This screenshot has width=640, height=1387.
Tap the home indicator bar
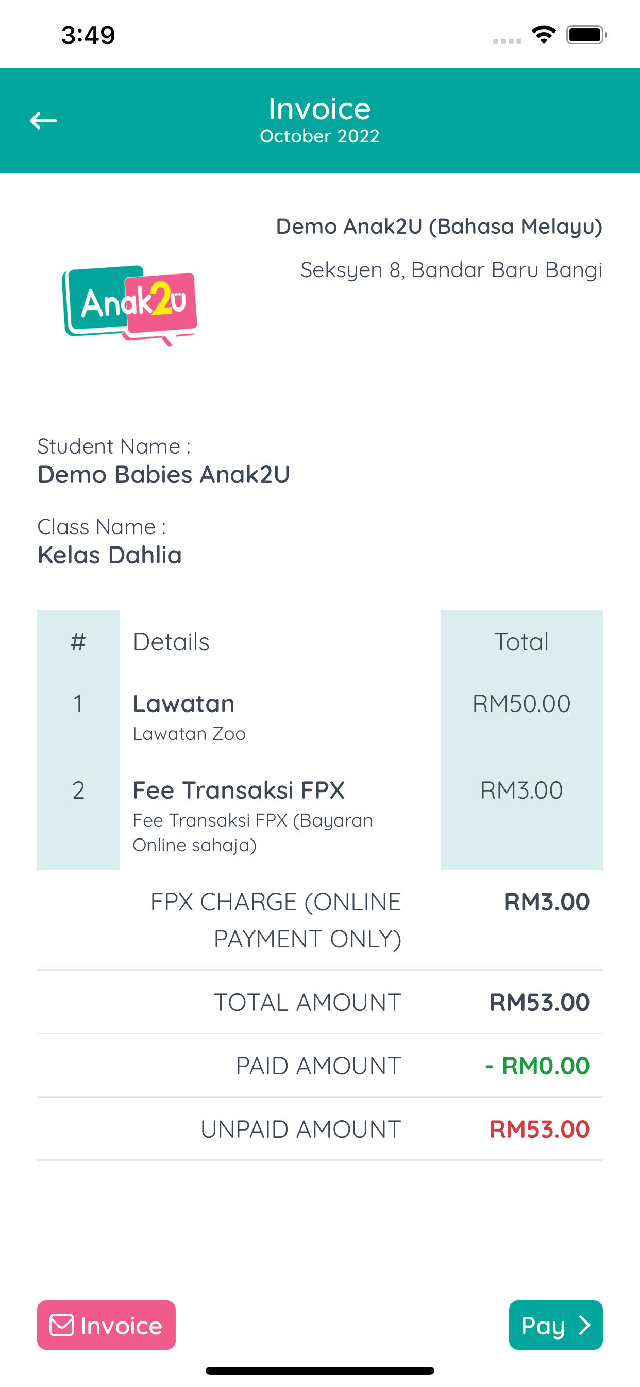(x=320, y=1370)
